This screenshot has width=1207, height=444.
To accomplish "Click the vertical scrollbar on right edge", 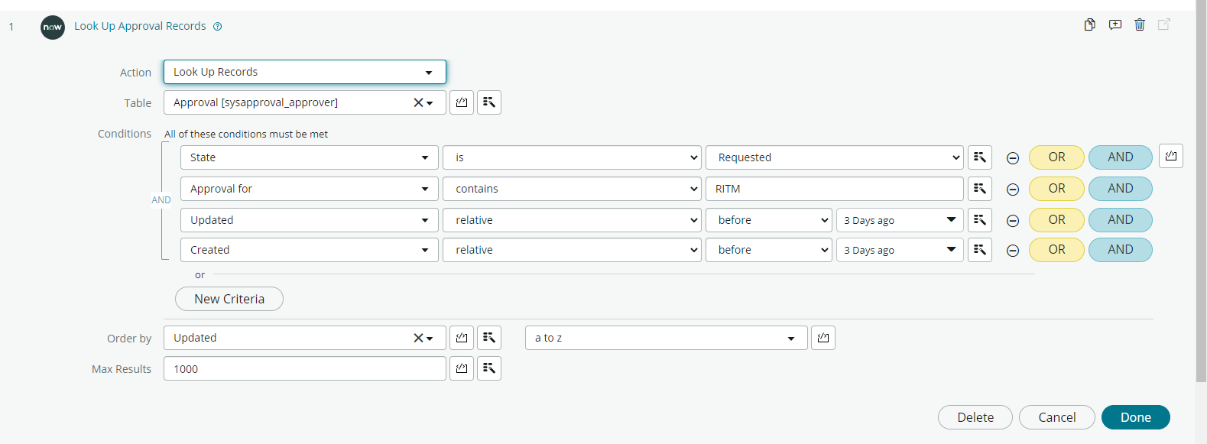I will 1201,191.
